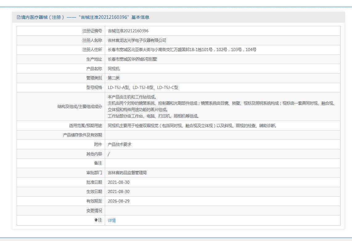This screenshot has height=241, width=352.
Task: Click line 工作站部分由工作台、电脑、打印机、照相机等组成。
Action: point(153,116)
